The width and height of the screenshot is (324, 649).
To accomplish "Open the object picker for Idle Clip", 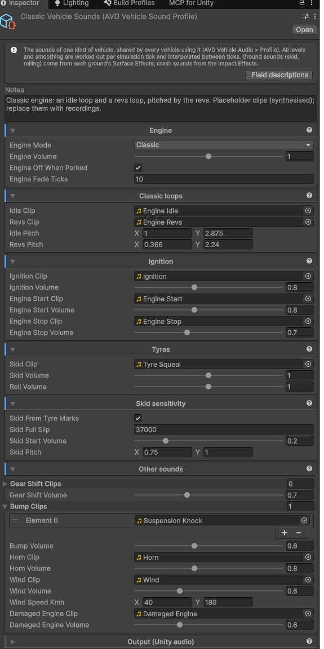I will (308, 211).
